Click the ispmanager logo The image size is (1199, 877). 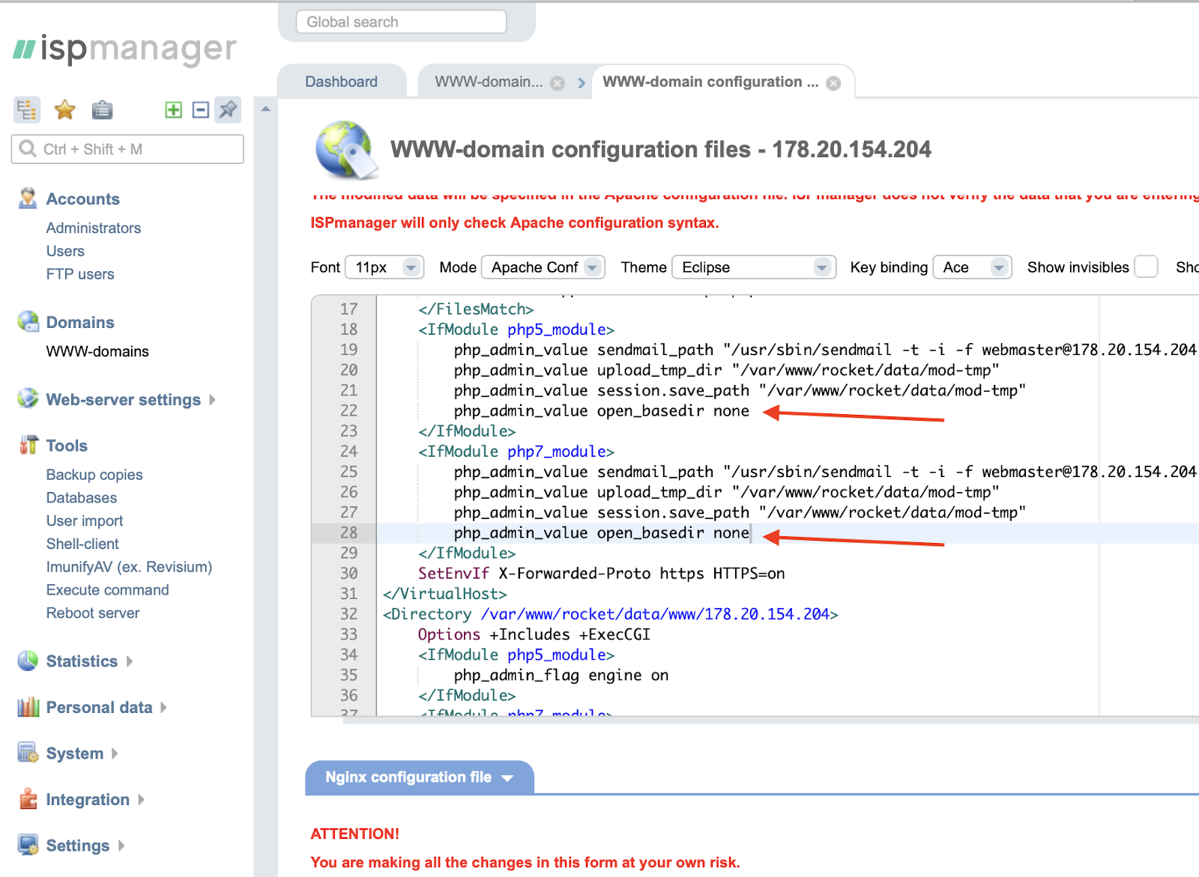pyautogui.click(x=125, y=49)
